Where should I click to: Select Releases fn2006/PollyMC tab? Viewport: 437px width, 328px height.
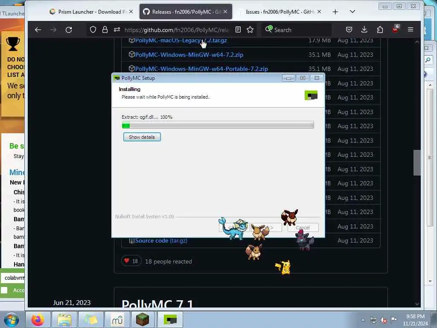tap(186, 12)
